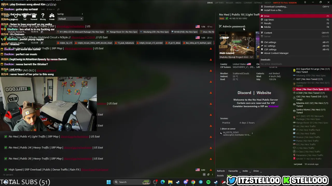Toggle the Friends filter
332x186 pixels.
point(52,17)
